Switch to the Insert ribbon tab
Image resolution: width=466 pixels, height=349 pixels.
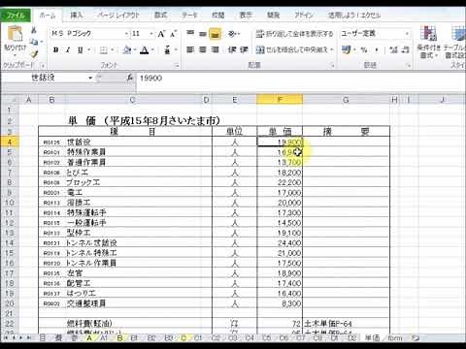[77, 15]
